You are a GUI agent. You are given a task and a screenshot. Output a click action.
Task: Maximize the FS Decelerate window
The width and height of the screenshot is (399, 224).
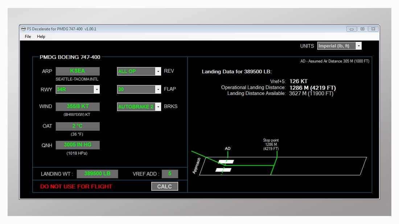tap(362, 29)
